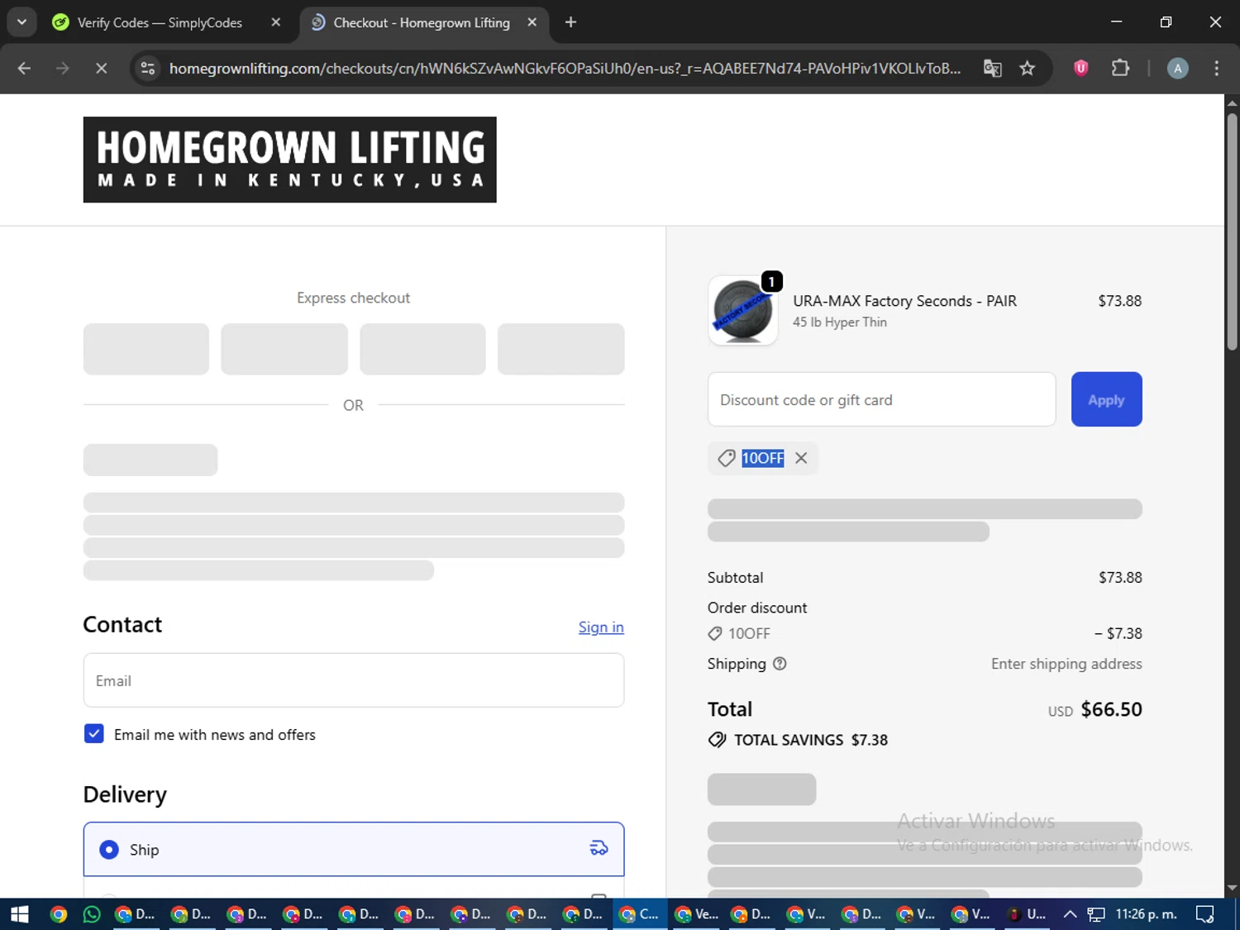
Task: Click the page vertical scrollbar
Action: pyautogui.click(x=1232, y=231)
